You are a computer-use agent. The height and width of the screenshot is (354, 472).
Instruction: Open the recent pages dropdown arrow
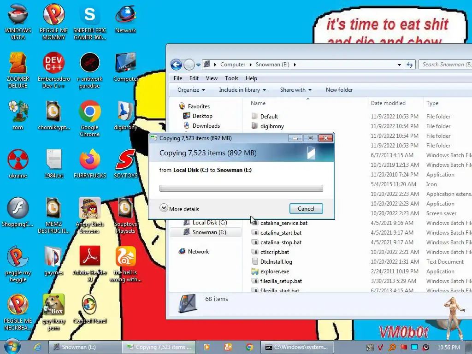tap(198, 65)
